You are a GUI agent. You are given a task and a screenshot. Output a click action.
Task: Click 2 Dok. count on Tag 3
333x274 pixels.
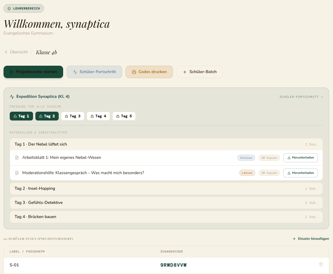[x=311, y=203]
